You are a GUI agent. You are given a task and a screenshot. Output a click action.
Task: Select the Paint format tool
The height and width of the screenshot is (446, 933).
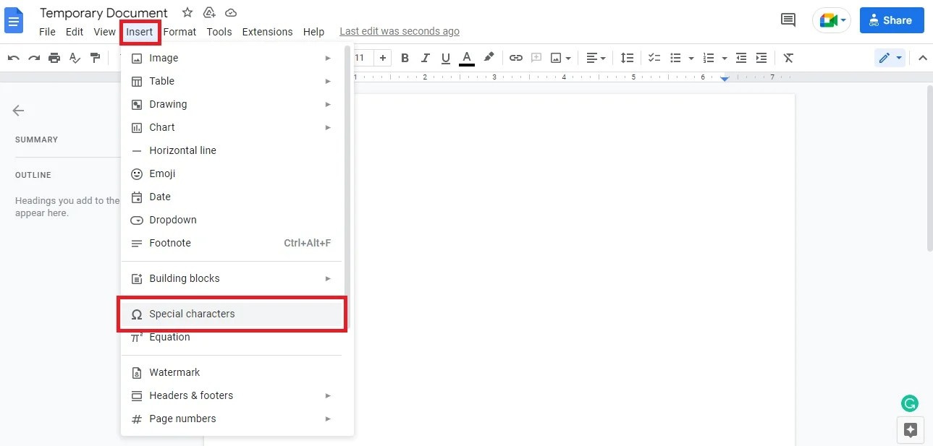point(95,58)
